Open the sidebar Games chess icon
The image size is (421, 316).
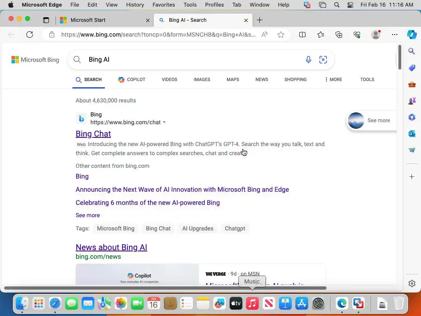[x=412, y=101]
